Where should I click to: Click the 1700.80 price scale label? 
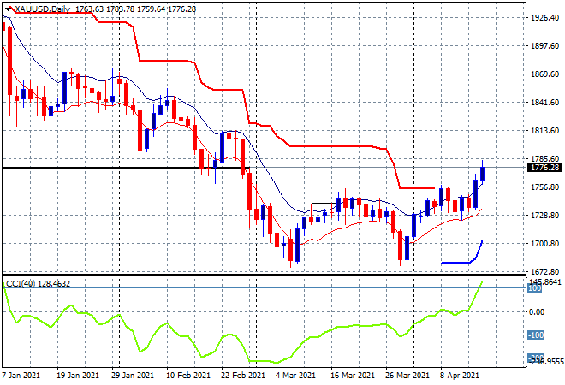pyautogui.click(x=544, y=244)
